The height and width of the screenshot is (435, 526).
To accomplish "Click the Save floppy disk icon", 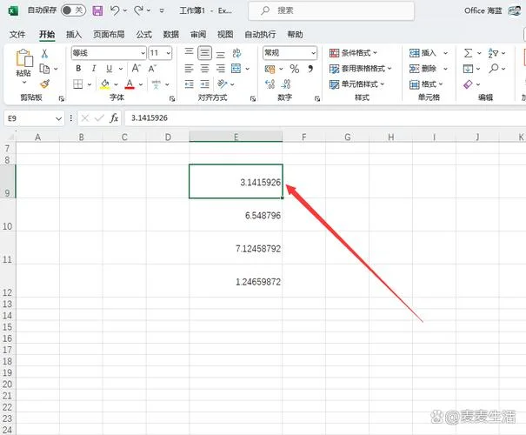I will coord(97,10).
